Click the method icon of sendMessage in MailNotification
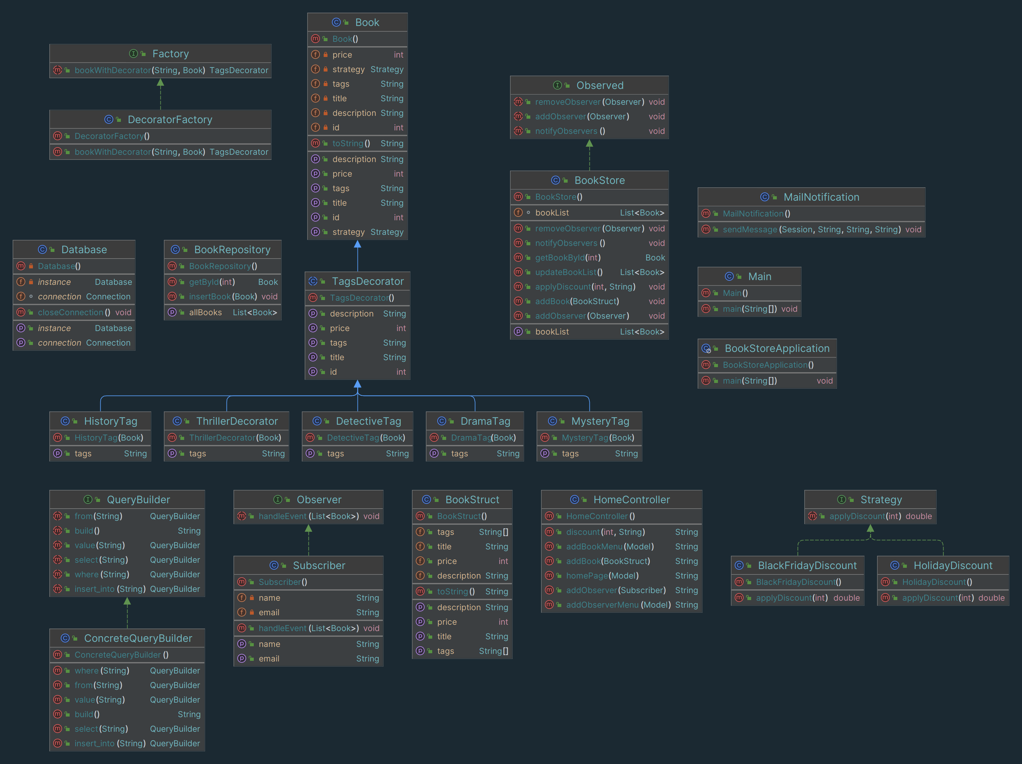Image resolution: width=1022 pixels, height=764 pixels. point(706,229)
